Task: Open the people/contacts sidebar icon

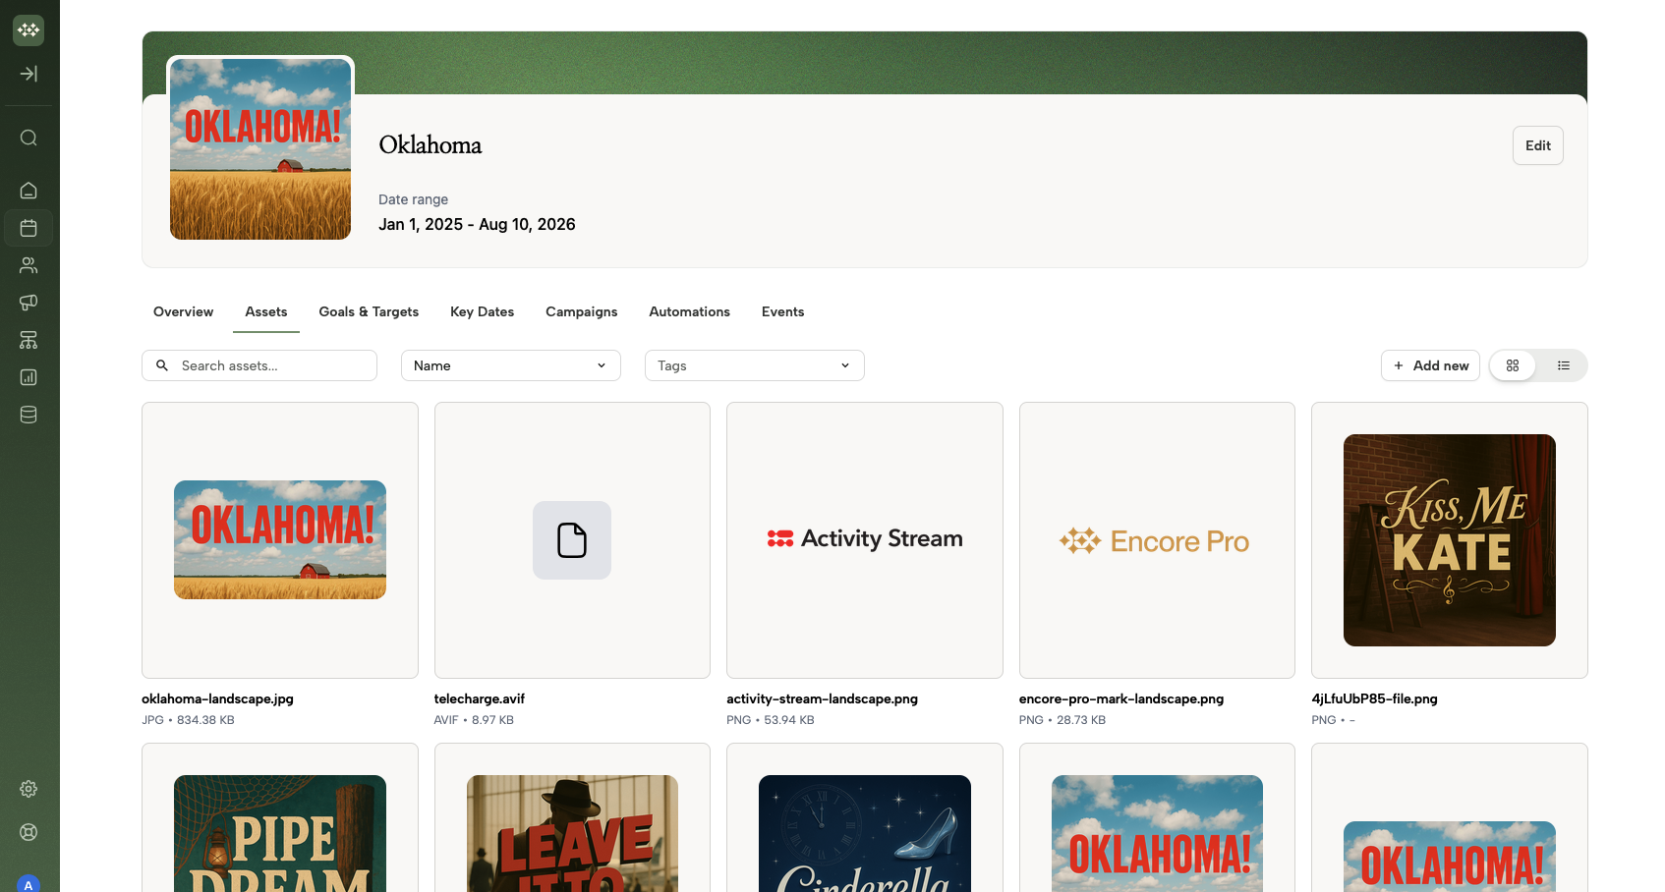Action: click(x=29, y=265)
